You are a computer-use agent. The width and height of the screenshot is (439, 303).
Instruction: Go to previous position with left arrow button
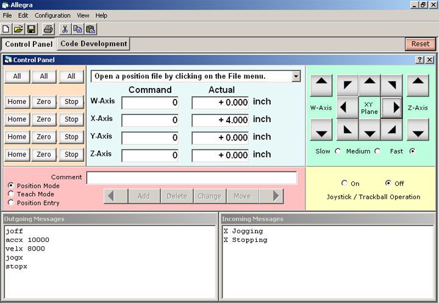(116, 196)
